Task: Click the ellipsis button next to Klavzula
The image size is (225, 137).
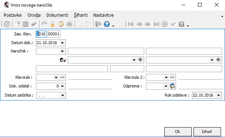Action: tap(62, 77)
